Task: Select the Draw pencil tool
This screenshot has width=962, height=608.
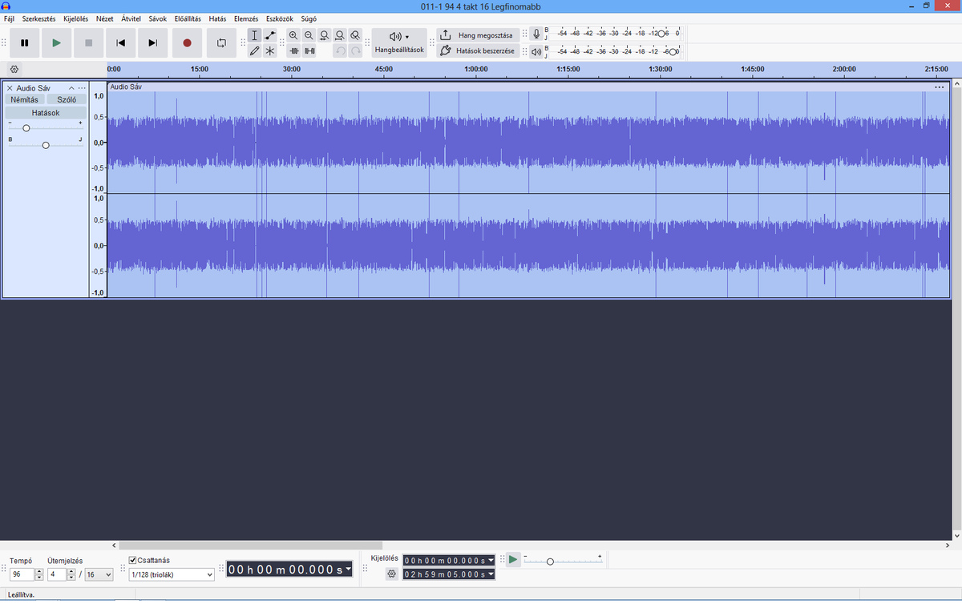Action: point(254,50)
